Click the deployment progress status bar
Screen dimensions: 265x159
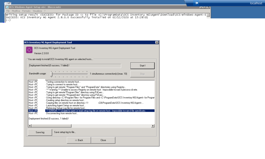[x=75, y=66]
